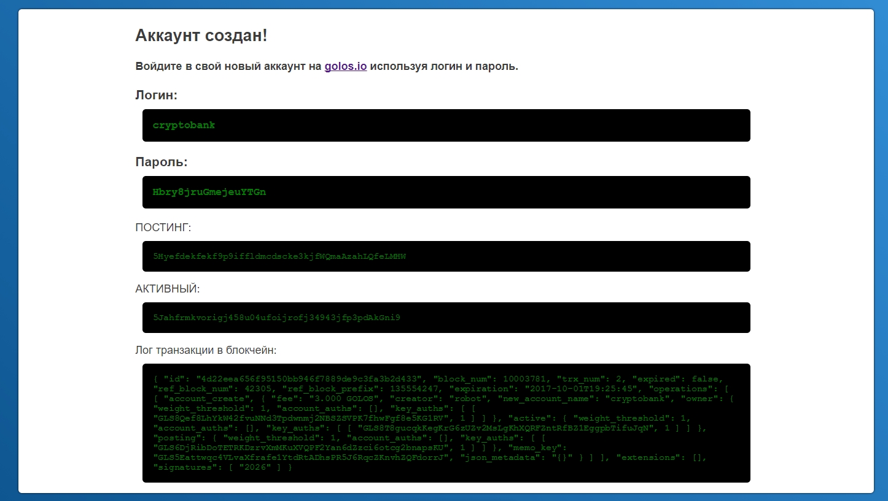This screenshot has width=888, height=501.
Task: Click the active key starting with 5Jahf
Action: [276, 318]
